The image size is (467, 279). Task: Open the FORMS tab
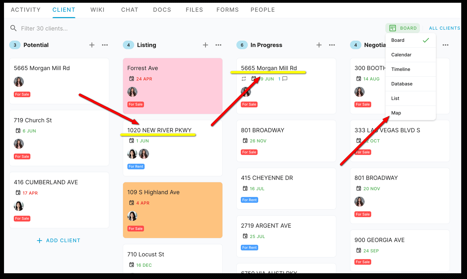coord(227,10)
